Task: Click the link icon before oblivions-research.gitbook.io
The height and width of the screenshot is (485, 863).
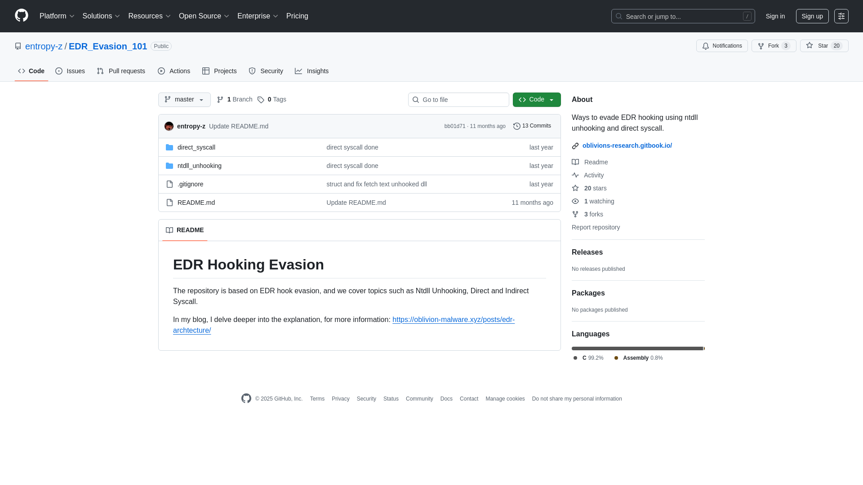Action: click(575, 145)
